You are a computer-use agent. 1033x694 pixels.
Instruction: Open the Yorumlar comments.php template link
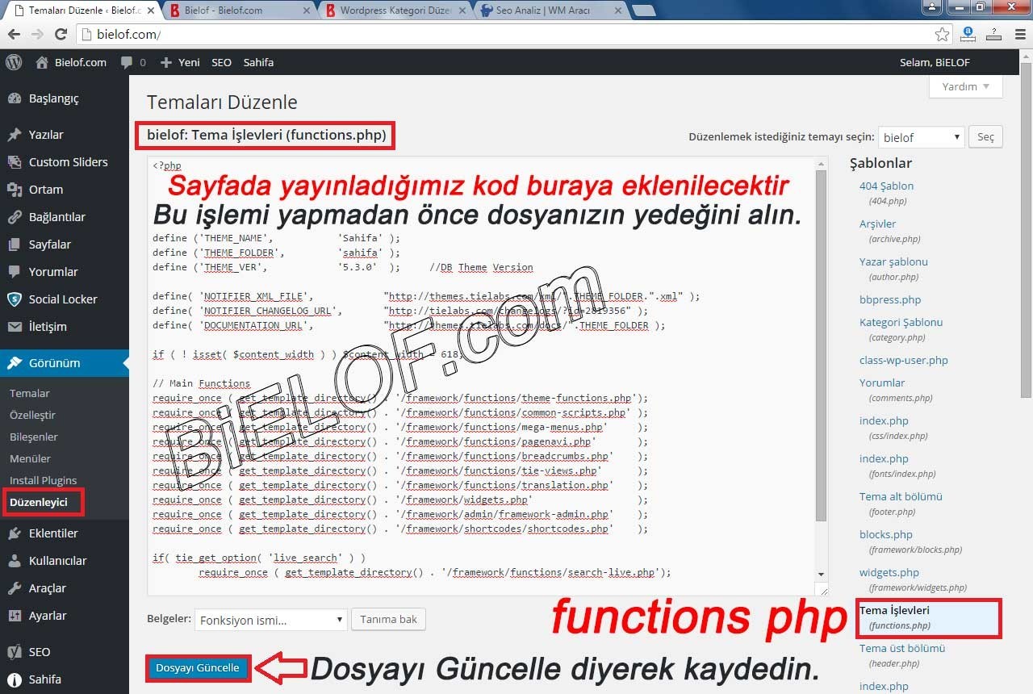882,383
